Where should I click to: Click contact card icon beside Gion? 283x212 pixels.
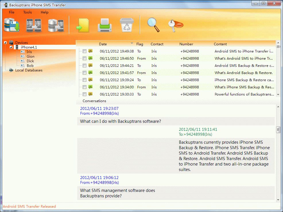(23, 56)
